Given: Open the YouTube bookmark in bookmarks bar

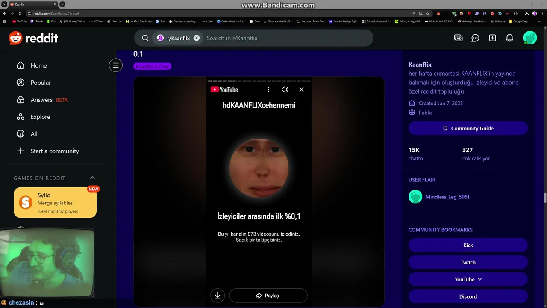Looking at the screenshot, I should (20, 21).
